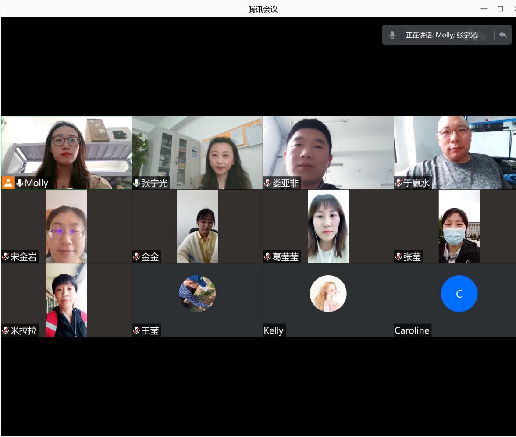
Task: Click the microphone icon beside Molly's name
Action: pos(20,183)
